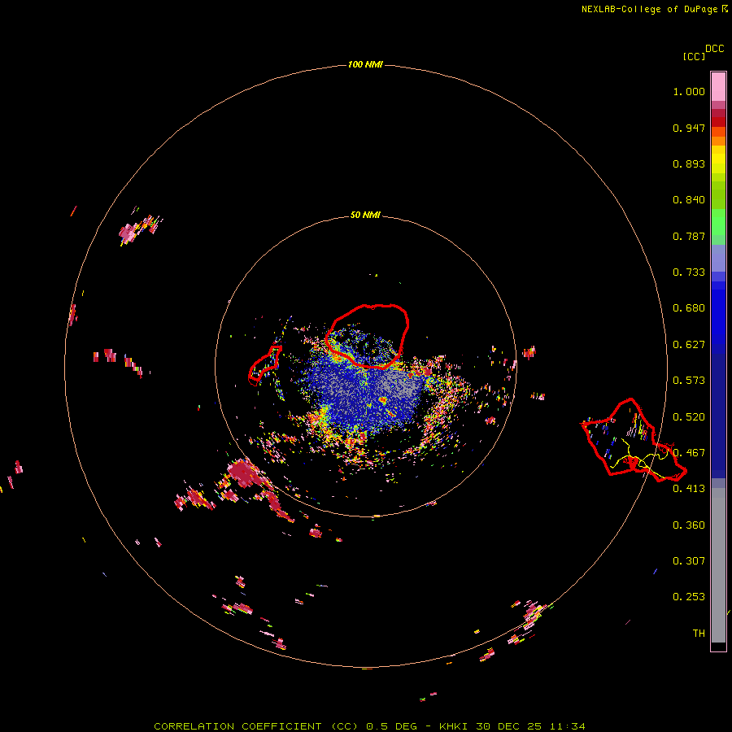Click the 11:34 timestamp in the caption
This screenshot has height=732, width=732.
[x=567, y=726]
